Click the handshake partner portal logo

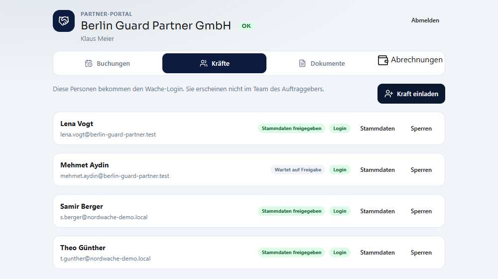(x=64, y=21)
